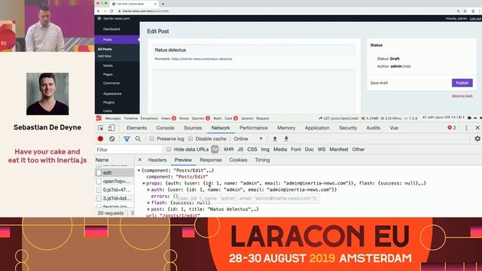Open debugbar folder icon
This screenshot has height=271, width=482.
(x=469, y=118)
